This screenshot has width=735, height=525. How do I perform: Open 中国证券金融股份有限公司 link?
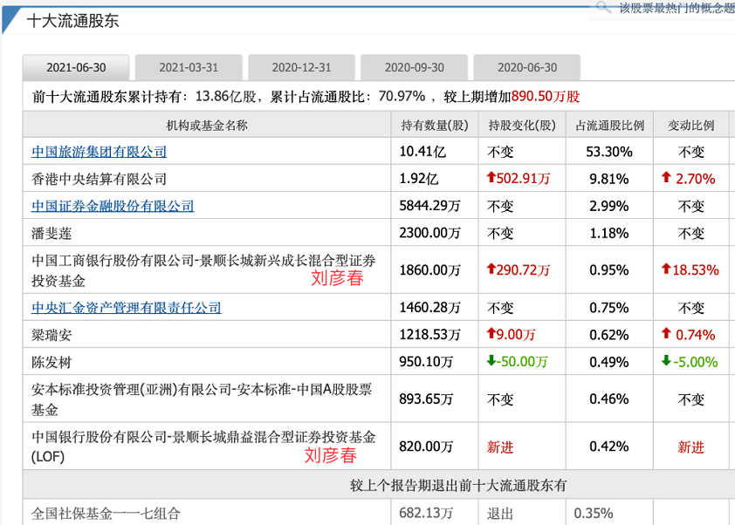point(113,206)
